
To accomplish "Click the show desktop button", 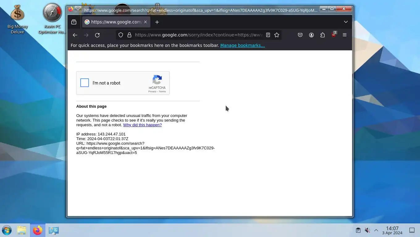I will 412,230.
